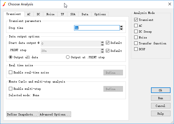Switch to the Data tab
174x124 pixels.
click(85, 14)
